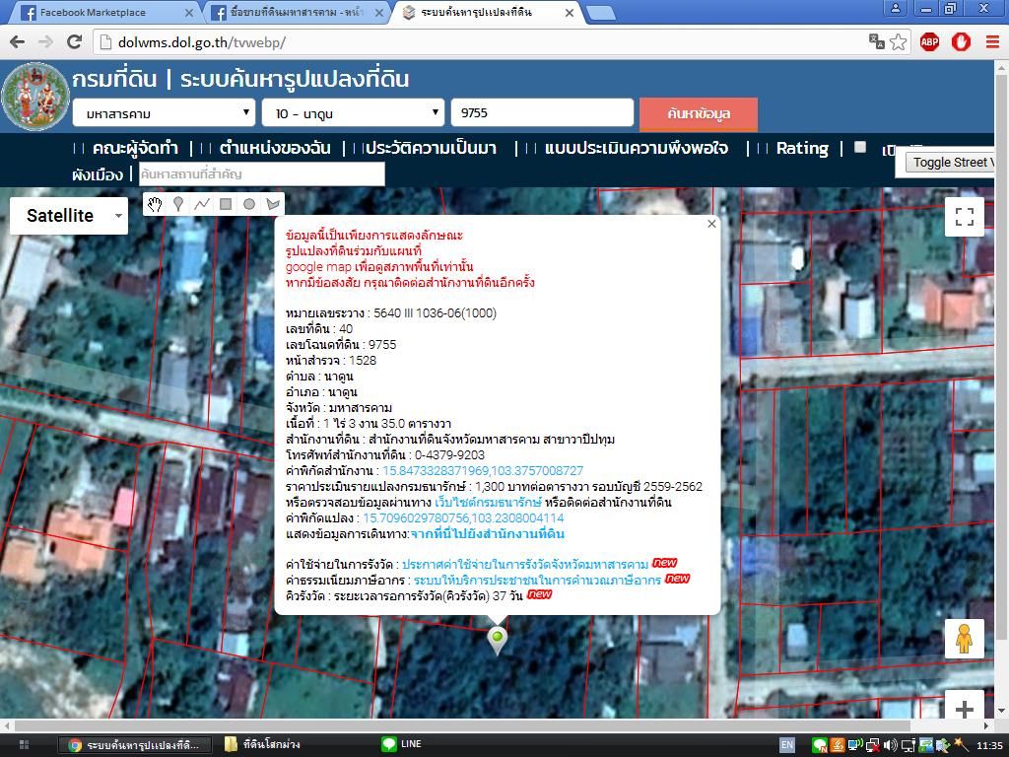Open ประกาศค่าใช้จ่ายในการรังวัด link
Image resolution: width=1009 pixels, height=757 pixels.
coord(525,565)
